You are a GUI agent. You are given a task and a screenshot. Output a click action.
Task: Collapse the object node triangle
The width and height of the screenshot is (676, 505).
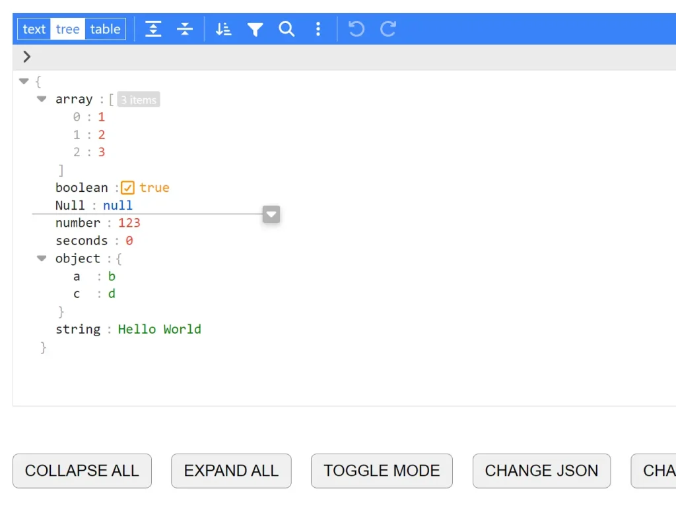point(42,258)
